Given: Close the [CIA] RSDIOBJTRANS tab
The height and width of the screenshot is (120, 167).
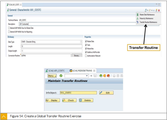Looking at the screenshot, I should [x=94, y=71].
